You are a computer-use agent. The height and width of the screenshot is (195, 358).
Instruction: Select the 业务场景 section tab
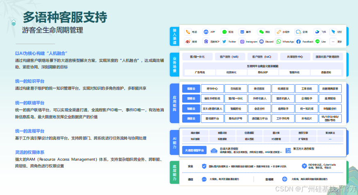pyautogui.click(x=174, y=65)
